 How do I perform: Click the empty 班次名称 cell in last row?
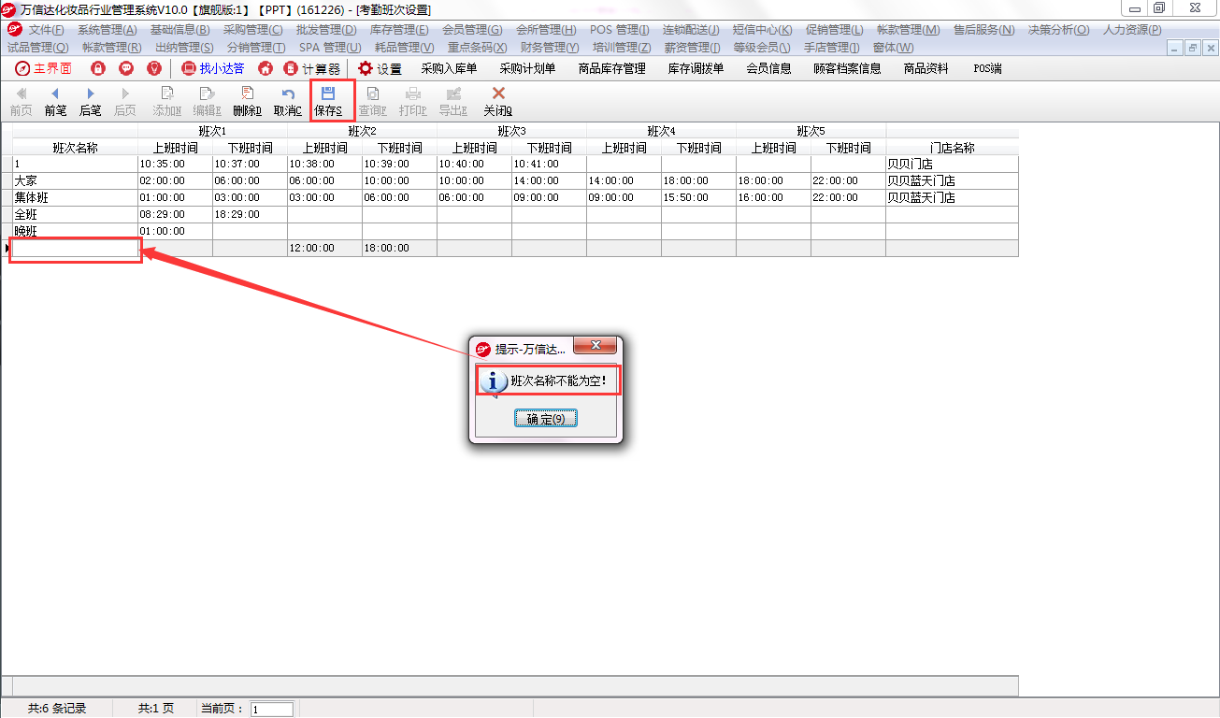coord(75,248)
